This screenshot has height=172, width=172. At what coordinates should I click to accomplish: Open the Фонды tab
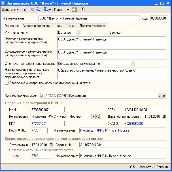click(73, 26)
